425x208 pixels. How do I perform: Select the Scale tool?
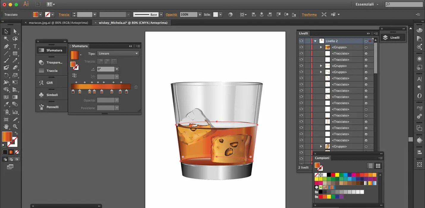tap(15, 75)
